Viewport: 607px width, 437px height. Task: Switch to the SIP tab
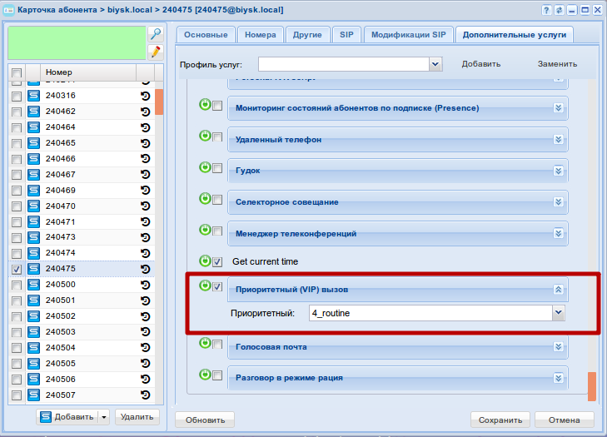346,35
